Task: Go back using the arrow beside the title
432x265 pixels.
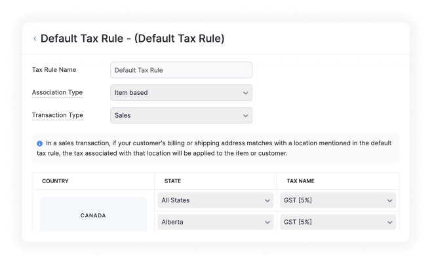Action: click(35, 39)
